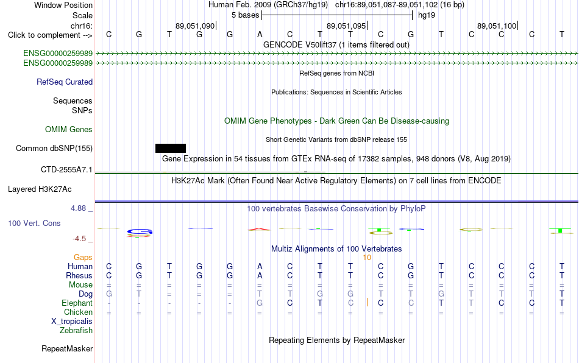Screen dimensions: 579x363
Task: Open the 'RefSeq genes from NCBI' title
Action: [336, 73]
